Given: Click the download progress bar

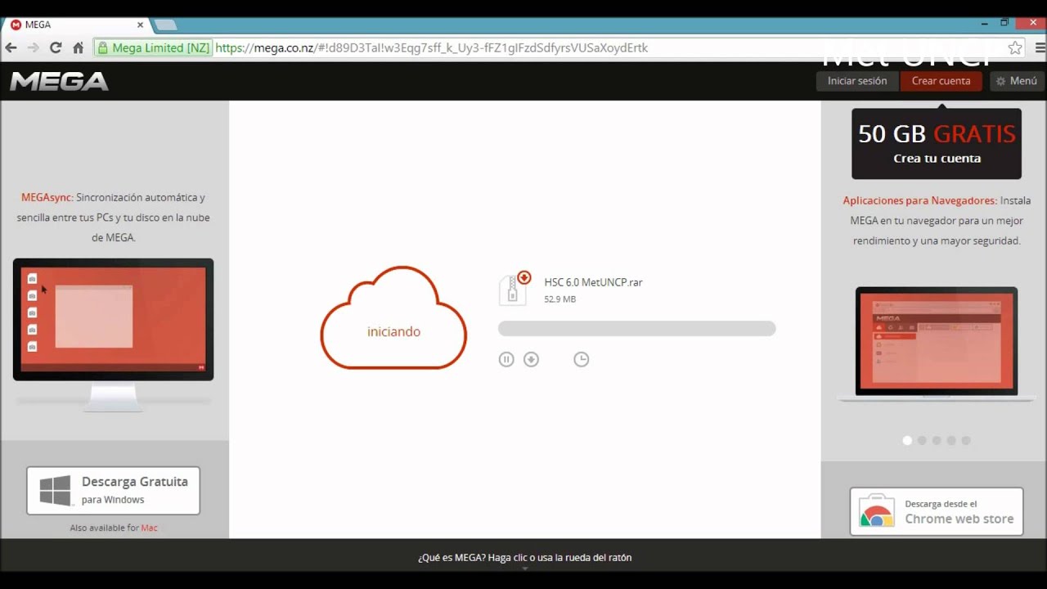Looking at the screenshot, I should click(636, 329).
